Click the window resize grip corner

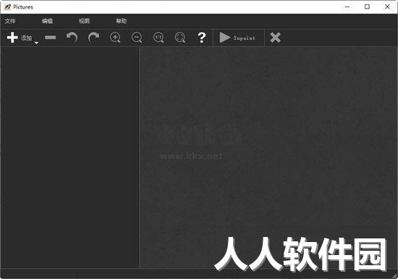click(394, 276)
